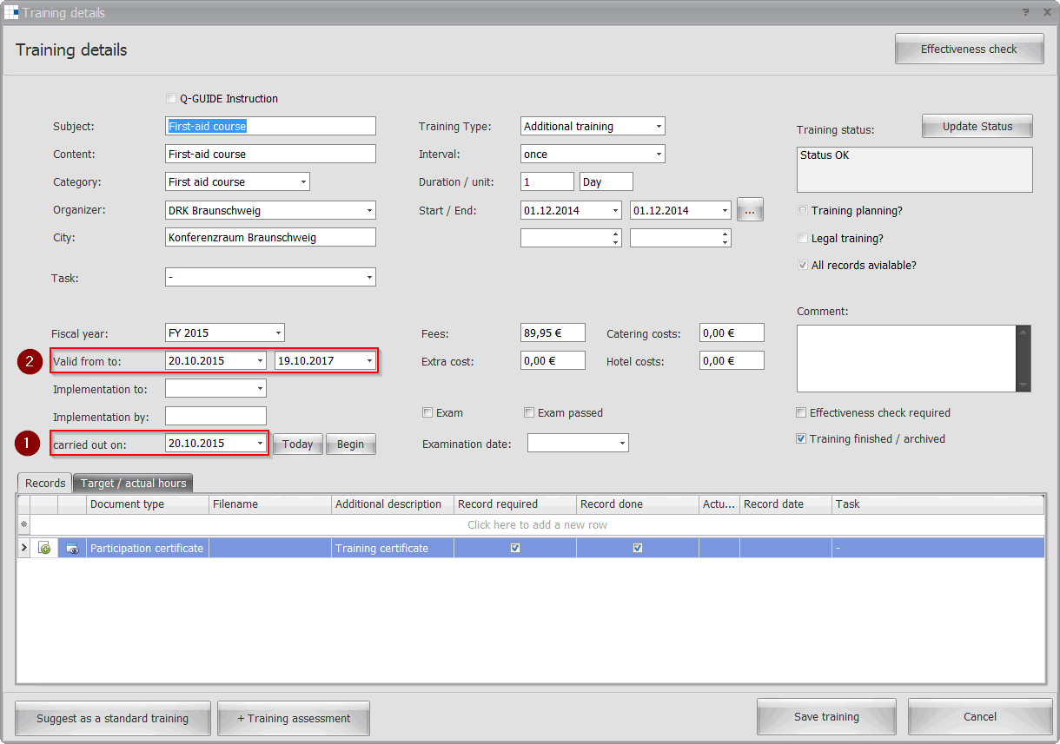Click the start time spinner below Start date
Image resolution: width=1060 pixels, height=744 pixels.
click(x=615, y=238)
